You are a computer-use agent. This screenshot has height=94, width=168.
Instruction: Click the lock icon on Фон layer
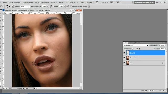click(162, 63)
